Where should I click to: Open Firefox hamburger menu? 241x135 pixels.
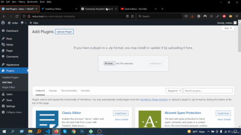(237, 16)
